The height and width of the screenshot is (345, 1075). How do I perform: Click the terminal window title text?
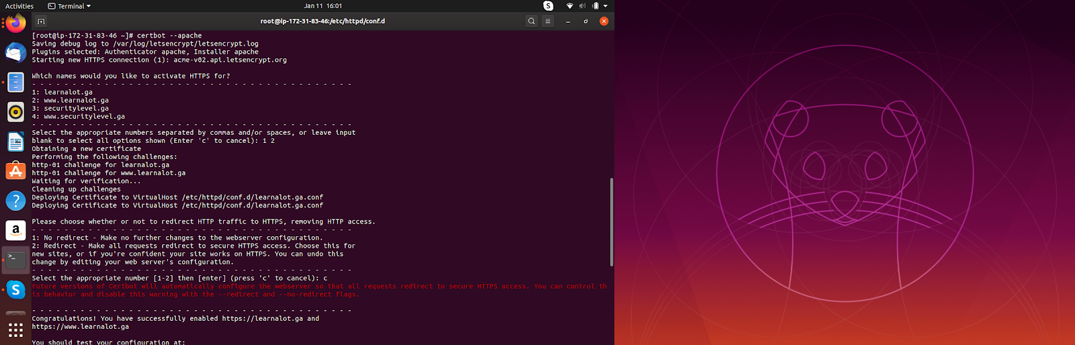click(322, 21)
